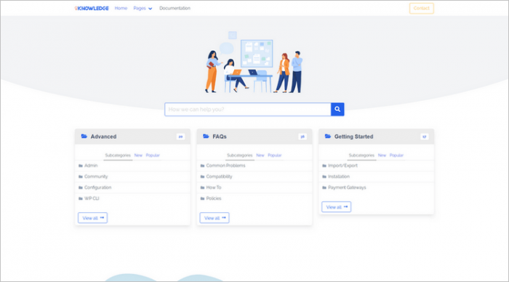The width and height of the screenshot is (509, 282).
Task: Click folder icon beside Compatibility
Action: [202, 177]
